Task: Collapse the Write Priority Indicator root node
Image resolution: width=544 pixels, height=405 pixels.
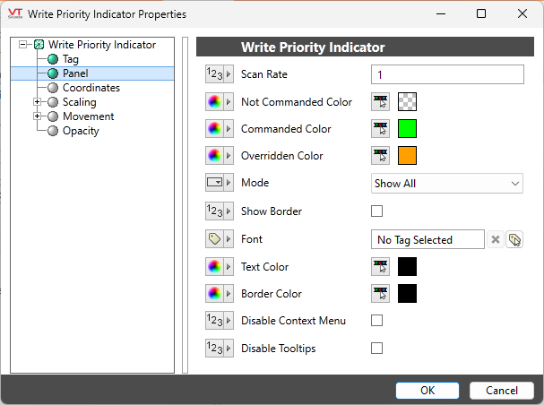Action: (x=23, y=45)
